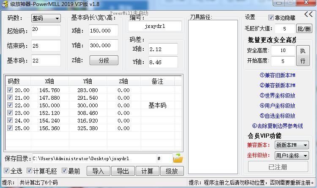Click the X轴 150.000 base size field
Image resolution: width=317 pixels, height=188 pixels.
tap(104, 30)
